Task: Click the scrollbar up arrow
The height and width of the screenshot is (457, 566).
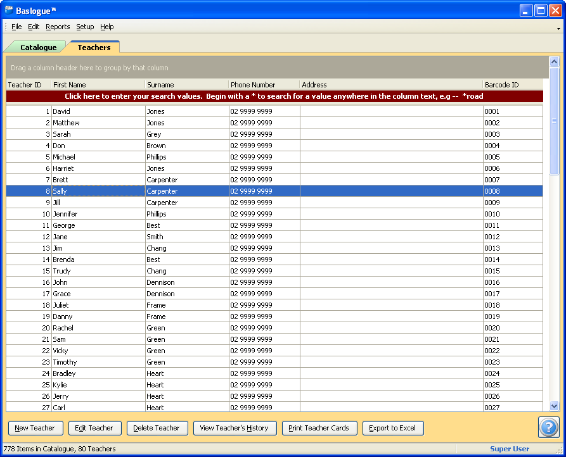Action: point(554,61)
